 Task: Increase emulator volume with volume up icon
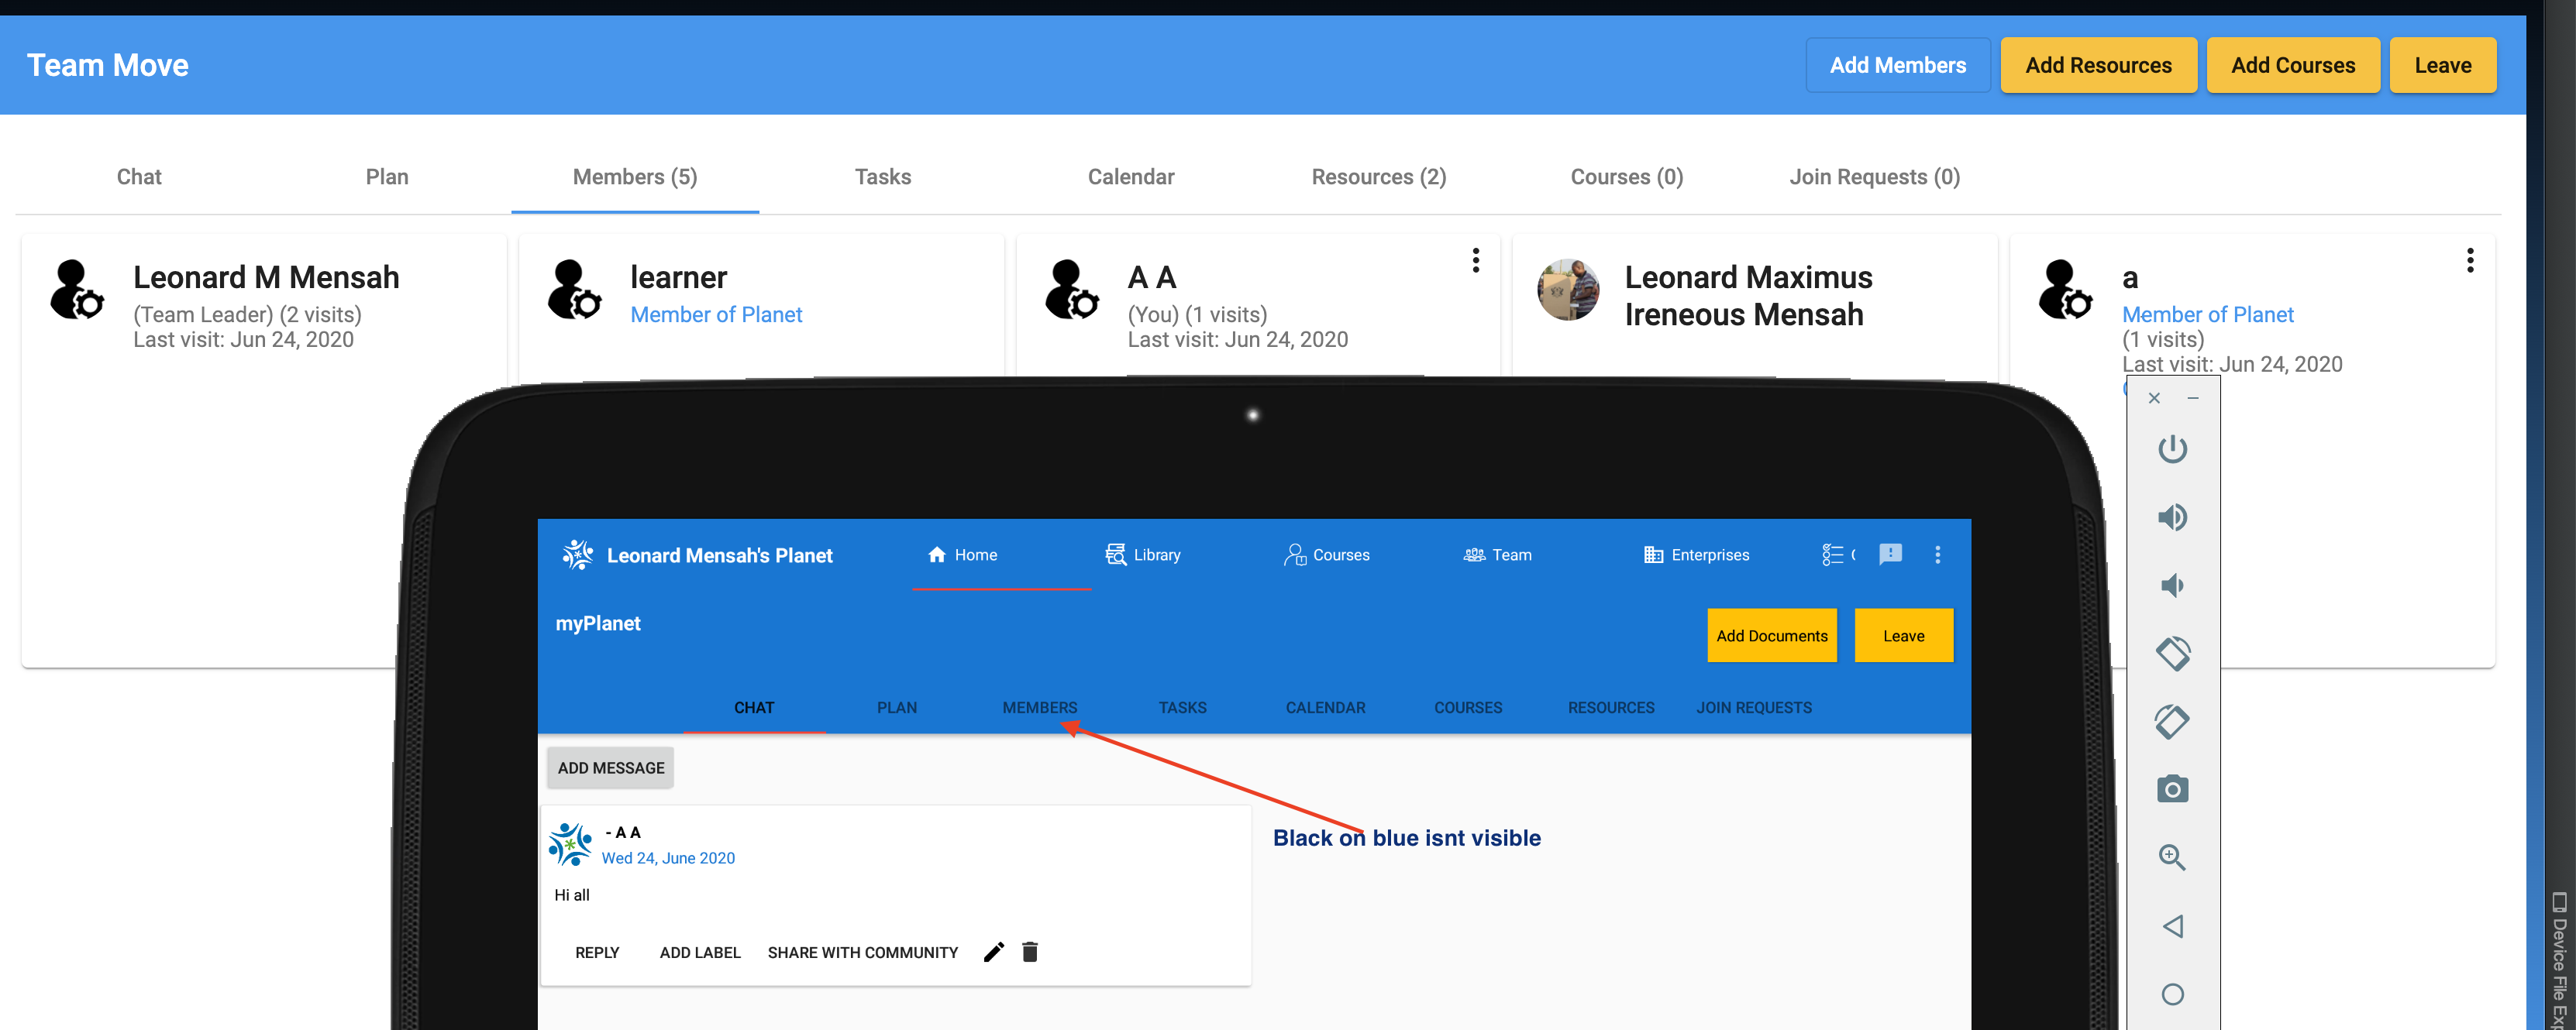(x=2172, y=517)
